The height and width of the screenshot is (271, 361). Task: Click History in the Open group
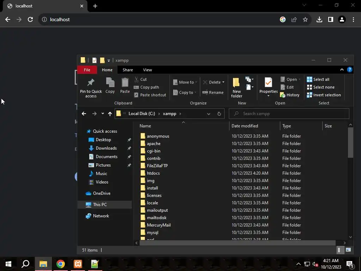pyautogui.click(x=290, y=95)
